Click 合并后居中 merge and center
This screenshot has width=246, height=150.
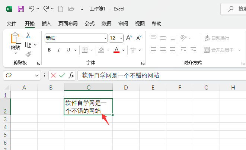219,50
